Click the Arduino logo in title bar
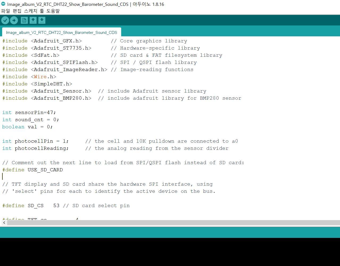Screen dimensions: 340x266 (3, 4)
